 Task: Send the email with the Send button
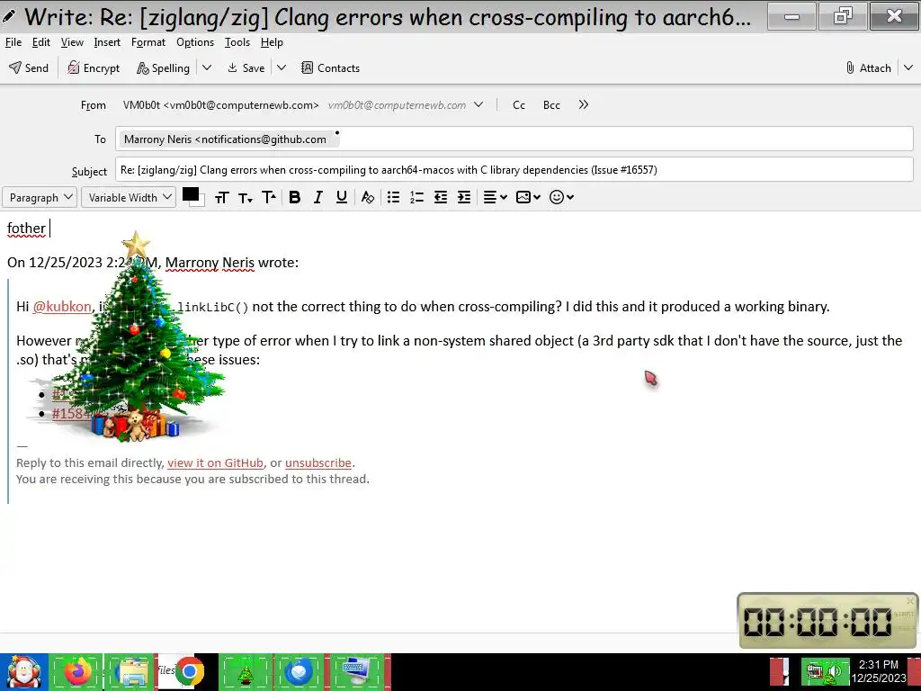pyautogui.click(x=29, y=68)
